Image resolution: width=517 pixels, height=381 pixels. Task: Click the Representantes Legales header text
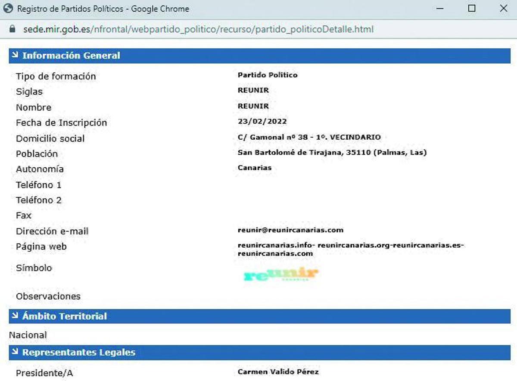click(79, 353)
